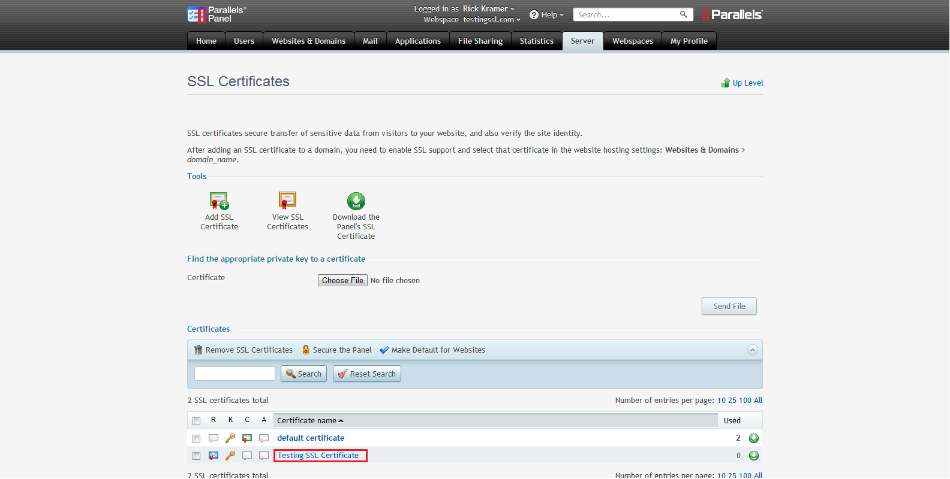Click the private key icon for Testing SSL Certificate
Viewport: 950px width, 479px height.
click(x=230, y=456)
